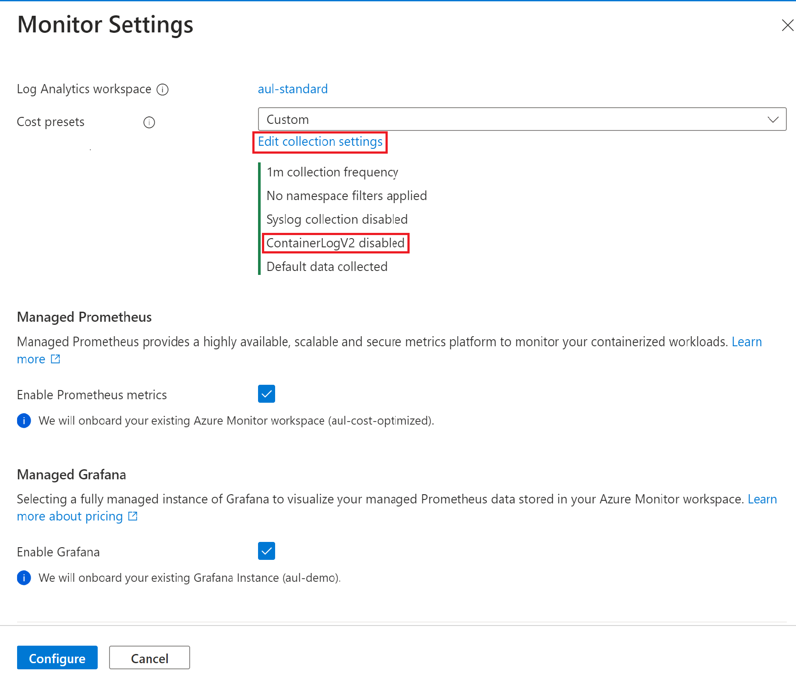The height and width of the screenshot is (682, 796).
Task: Click the Log Analytics workspace info icon
Action: 163,90
